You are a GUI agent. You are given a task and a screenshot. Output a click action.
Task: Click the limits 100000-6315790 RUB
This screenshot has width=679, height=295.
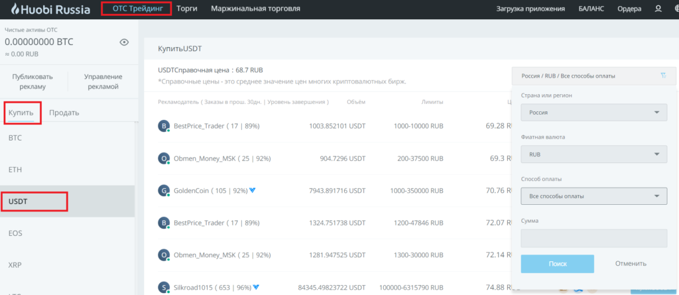pyautogui.click(x=411, y=287)
